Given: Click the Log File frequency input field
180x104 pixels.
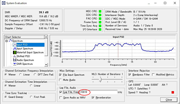Looking at the screenshot, I should click(98, 92).
